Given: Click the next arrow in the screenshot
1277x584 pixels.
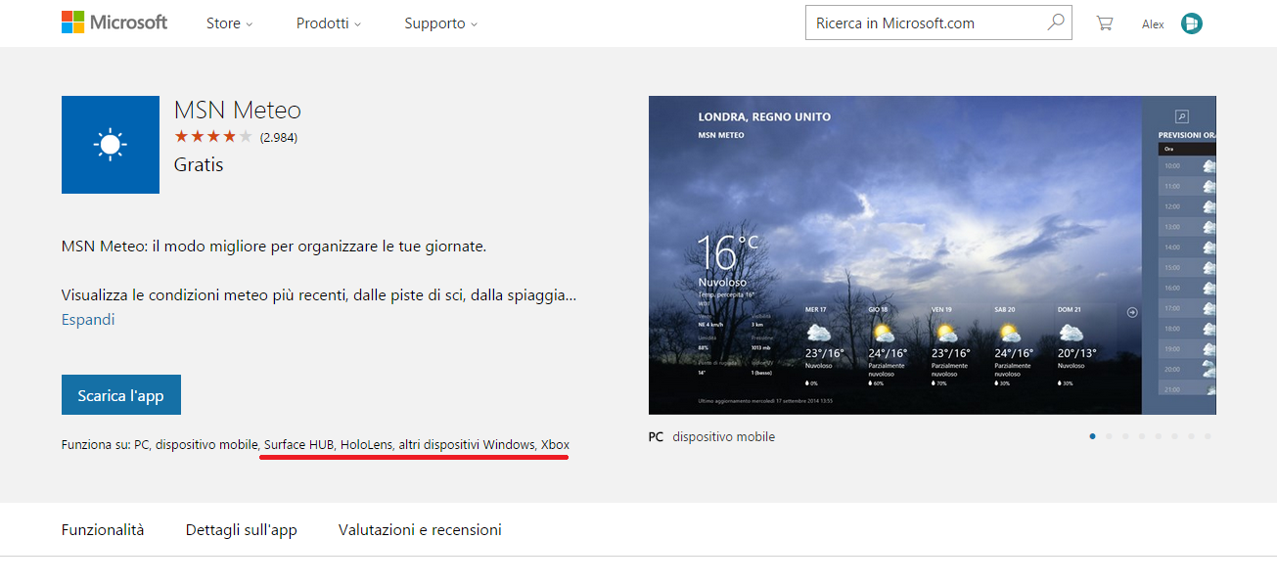Looking at the screenshot, I should tap(1132, 313).
